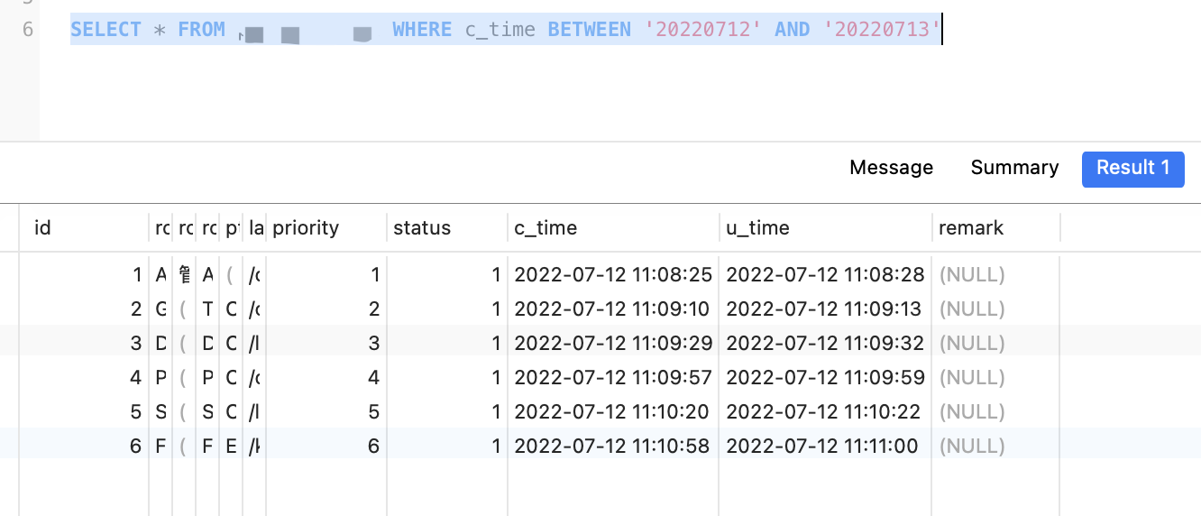This screenshot has width=1201, height=516.
Task: Click the u_time column header
Action: (x=757, y=228)
